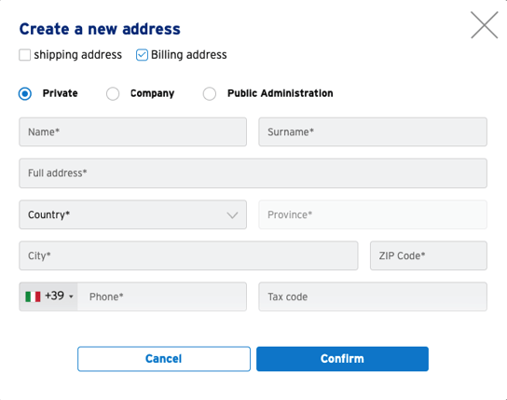Click into the Surname field
Viewport: 507px width, 400px height.
pyautogui.click(x=373, y=131)
